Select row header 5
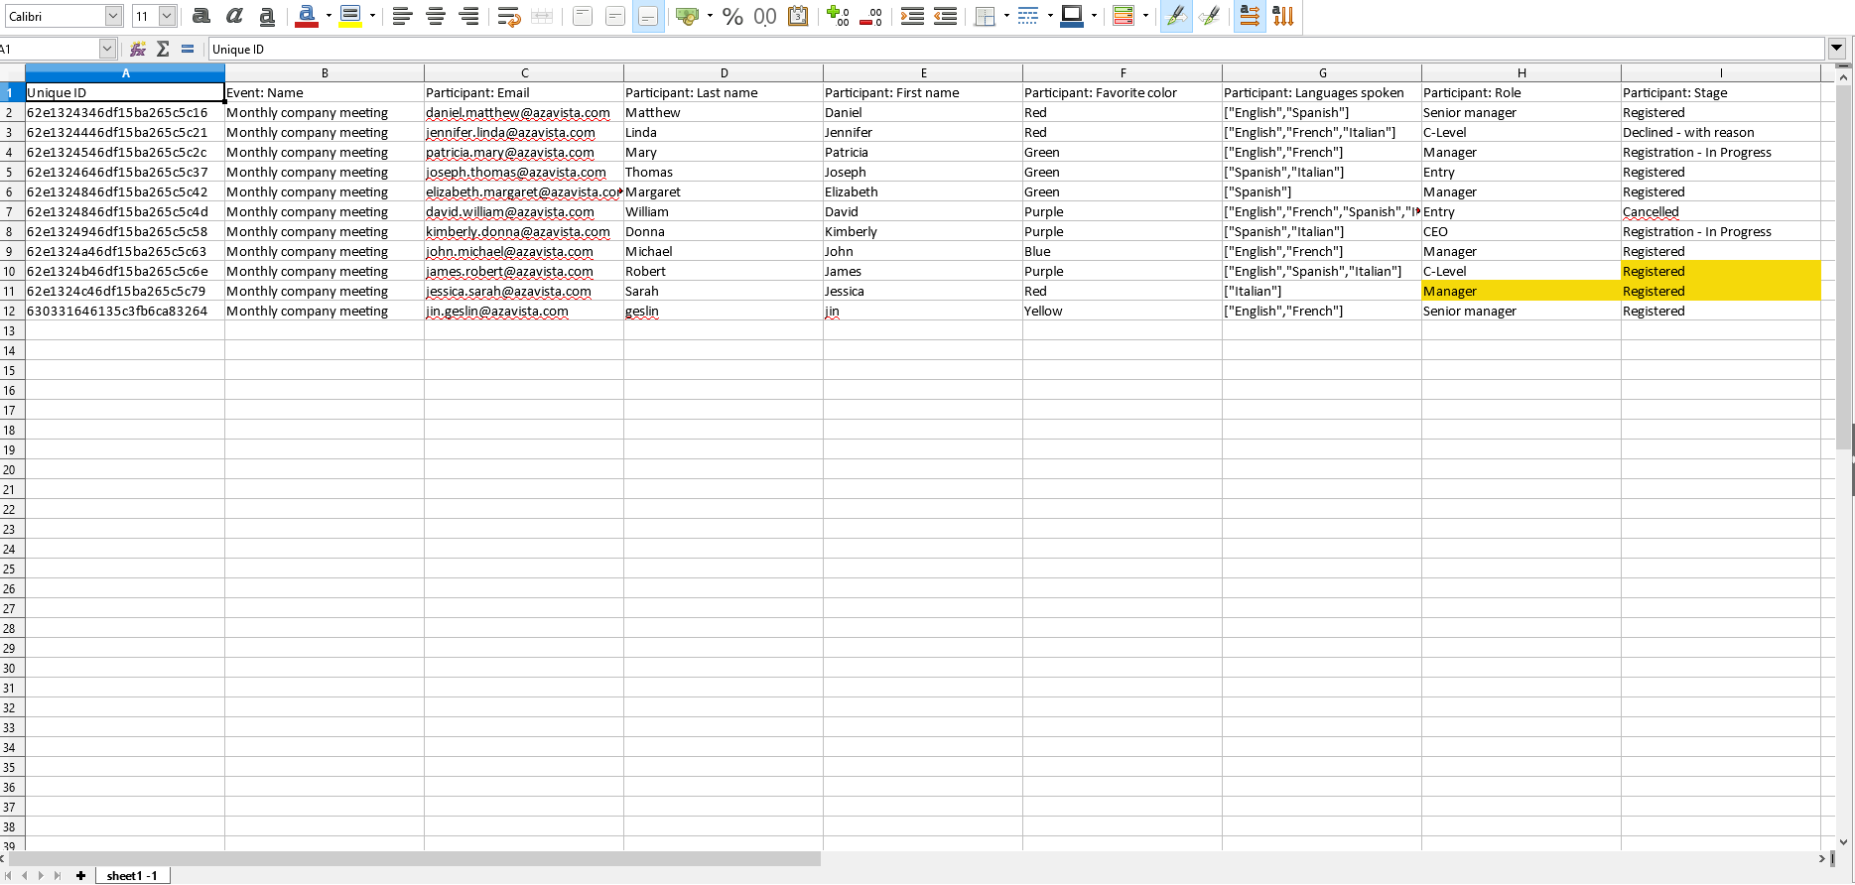The height and width of the screenshot is (885, 1855). [12, 172]
